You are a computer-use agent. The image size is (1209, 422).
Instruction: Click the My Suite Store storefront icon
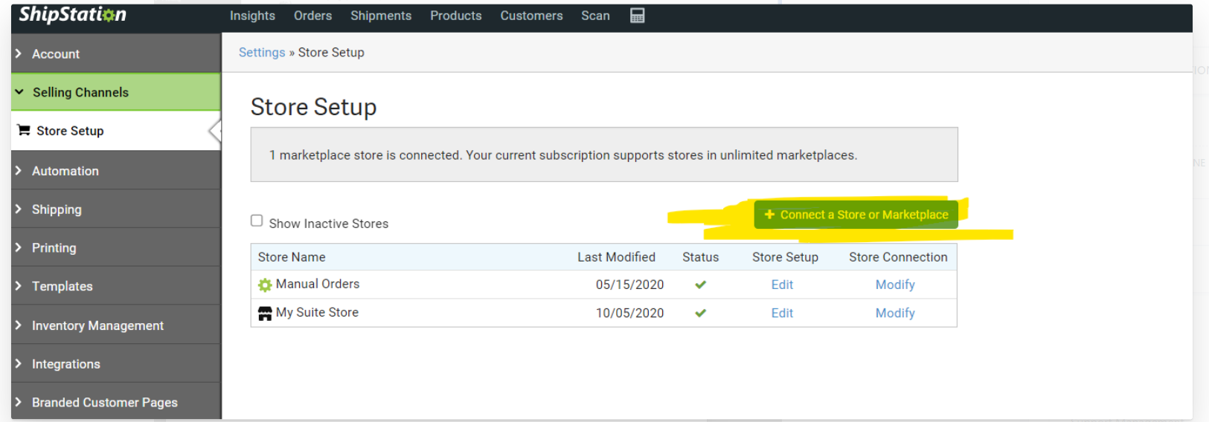(x=265, y=314)
